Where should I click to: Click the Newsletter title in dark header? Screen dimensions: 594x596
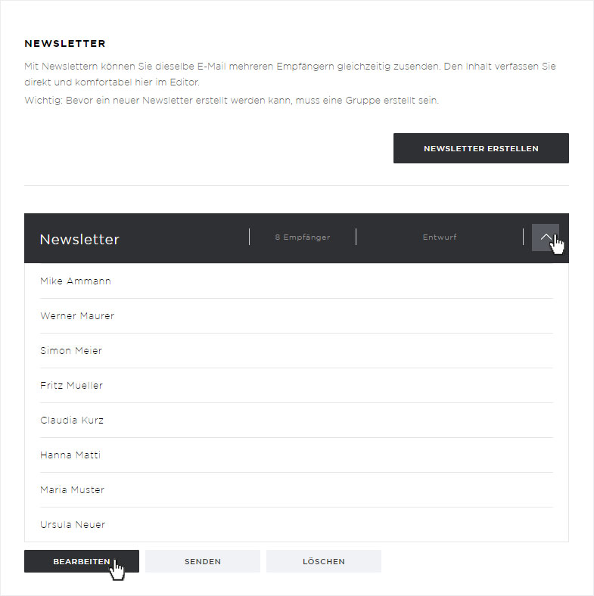[x=79, y=239]
